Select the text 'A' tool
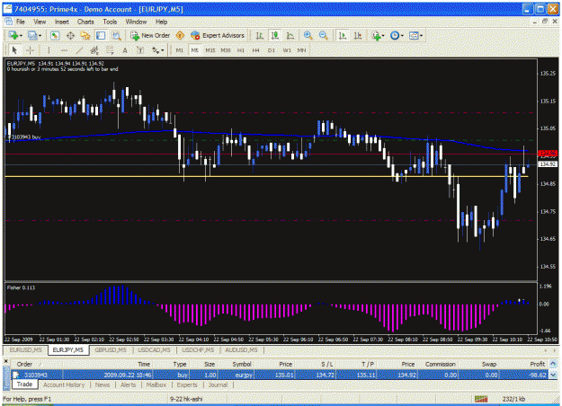Viewport: 562px width, 406px height. tap(125, 50)
